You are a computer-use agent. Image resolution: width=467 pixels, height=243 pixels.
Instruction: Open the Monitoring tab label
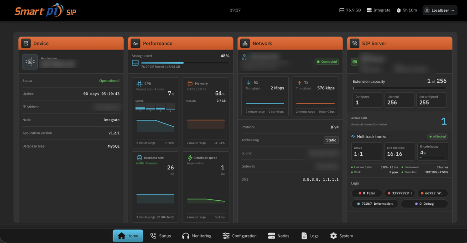[201, 236]
